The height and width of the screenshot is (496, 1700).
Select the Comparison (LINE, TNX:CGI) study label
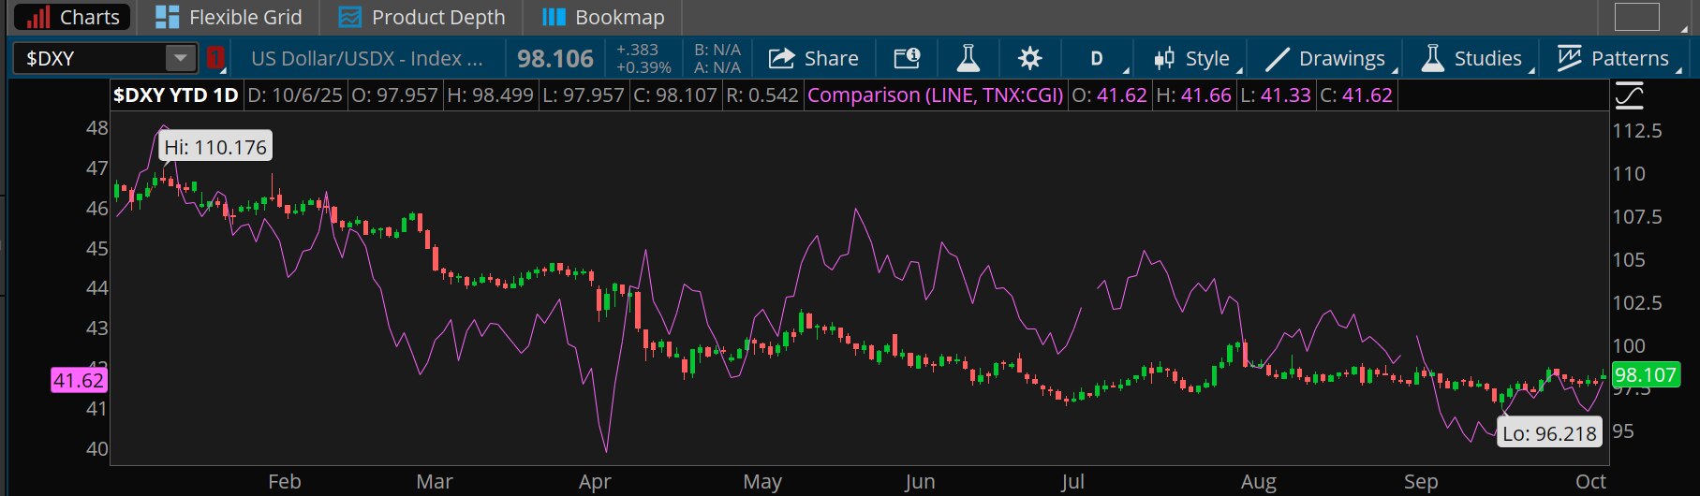tap(935, 95)
